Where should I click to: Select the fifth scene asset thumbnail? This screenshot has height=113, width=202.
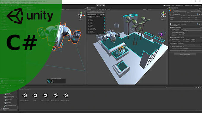point(66,96)
